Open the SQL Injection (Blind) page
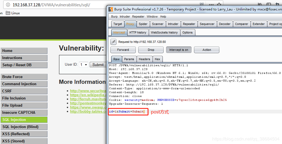The width and height of the screenshot is (282, 144). (x=24, y=127)
